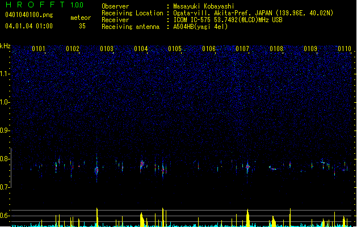Click the horizontal echo trace near 0108
Image resolution: width=357 pixels, height=227 pixels.
[x=272, y=168]
